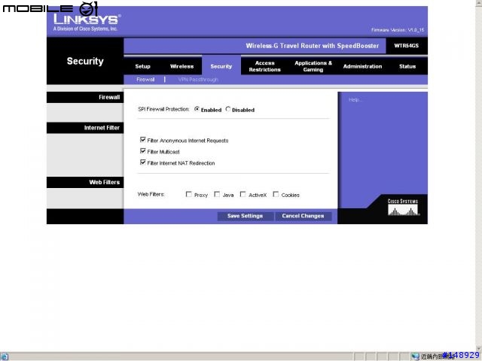Enable the Cookies web filter checkbox
This screenshot has height=361, width=482.
[276, 194]
